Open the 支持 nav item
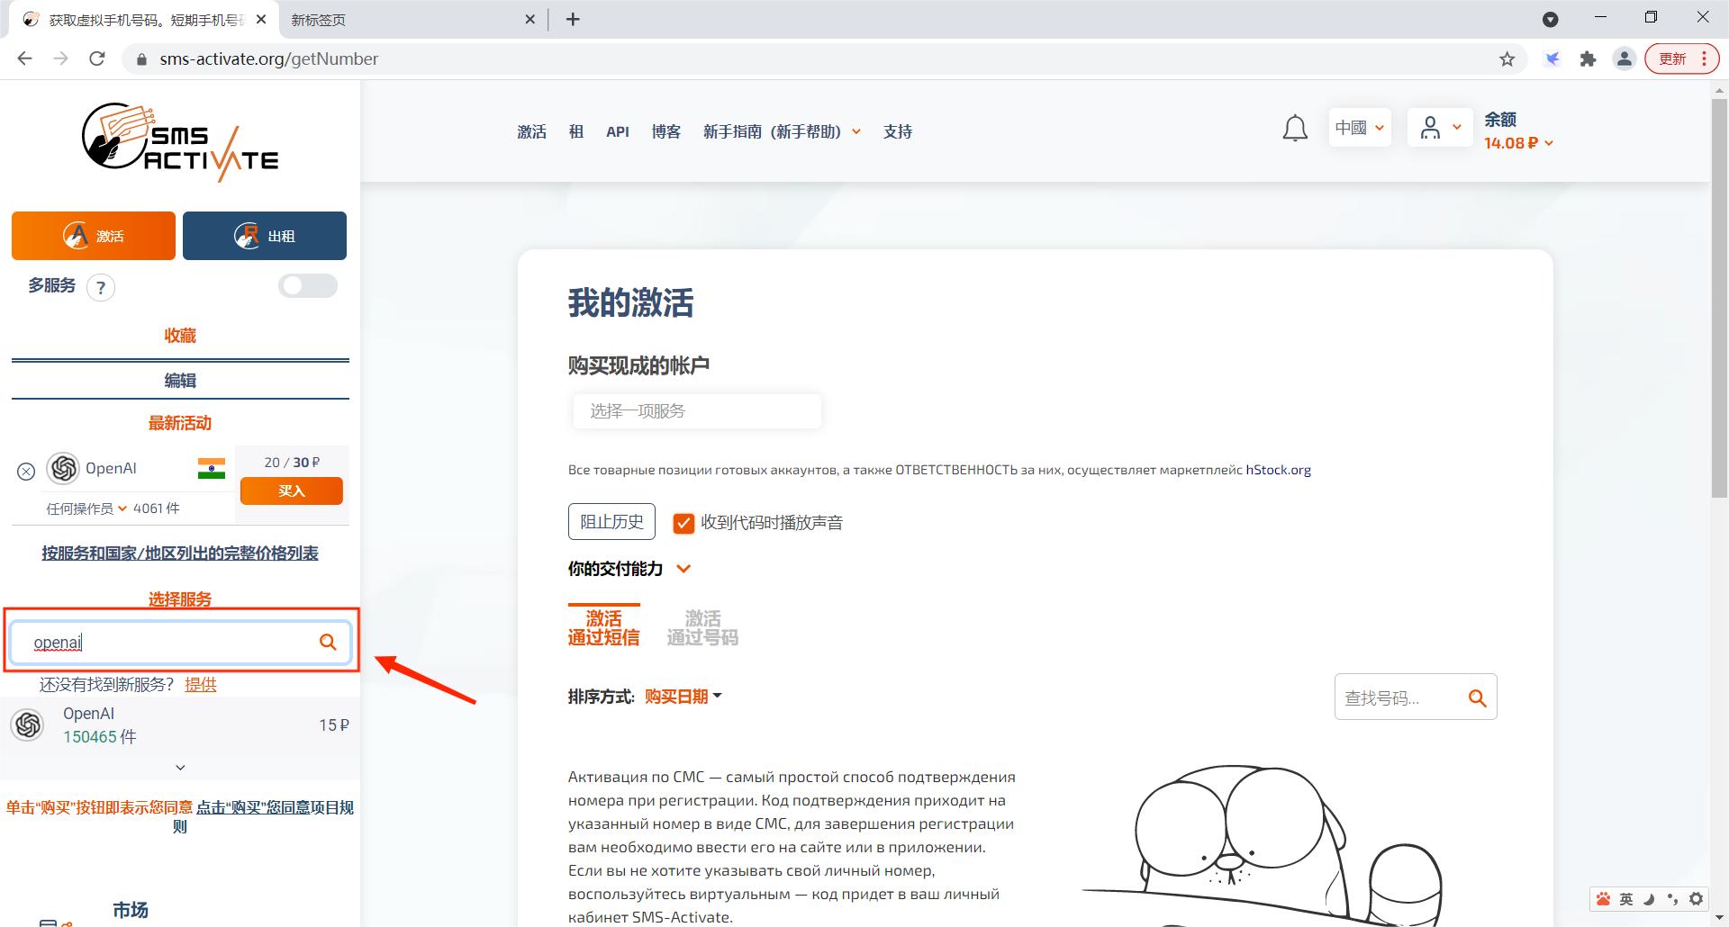 coord(898,131)
